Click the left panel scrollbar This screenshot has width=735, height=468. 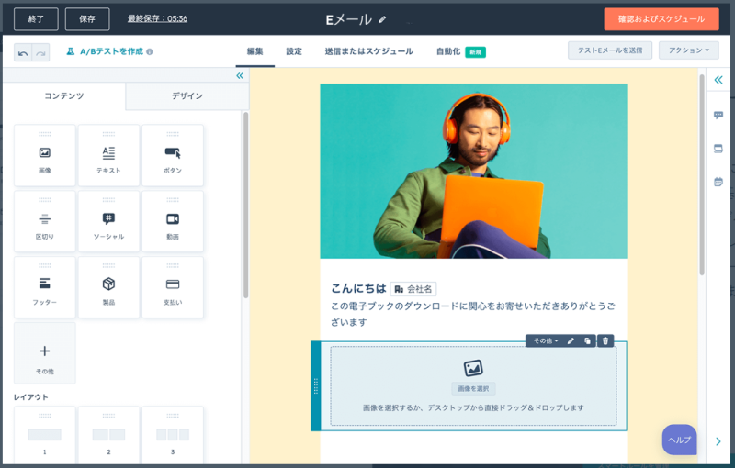point(245,205)
